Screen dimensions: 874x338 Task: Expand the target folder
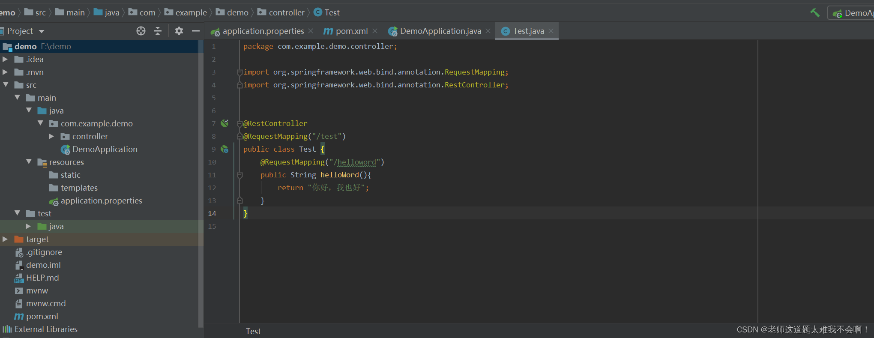point(5,239)
